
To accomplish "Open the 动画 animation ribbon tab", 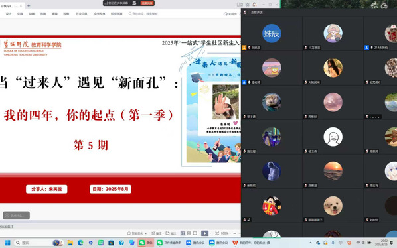I will (x=32, y=14).
